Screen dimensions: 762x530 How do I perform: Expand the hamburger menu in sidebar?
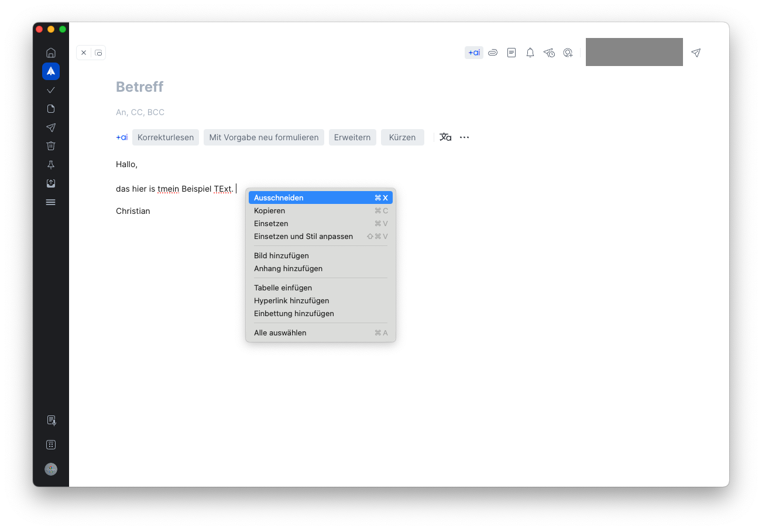click(51, 202)
